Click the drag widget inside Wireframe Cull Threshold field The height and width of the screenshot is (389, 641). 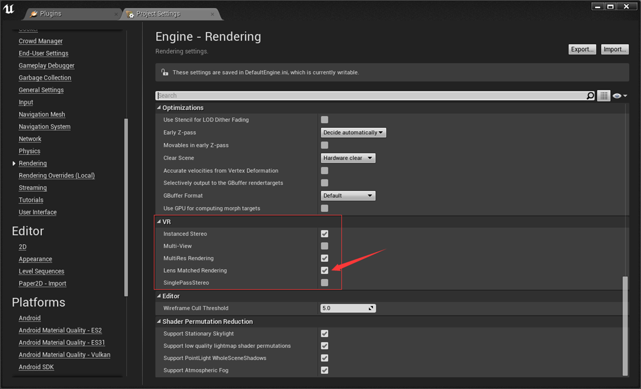tap(371, 308)
